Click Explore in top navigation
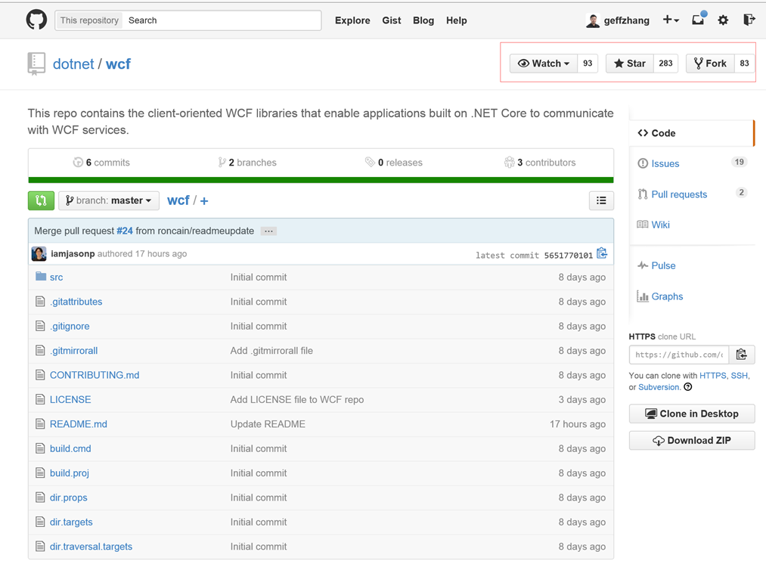Screen dimensions: 766x561 coord(352,20)
